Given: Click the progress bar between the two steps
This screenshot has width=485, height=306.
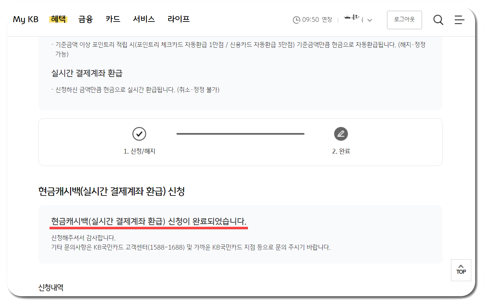Looking at the screenshot, I should point(240,133).
